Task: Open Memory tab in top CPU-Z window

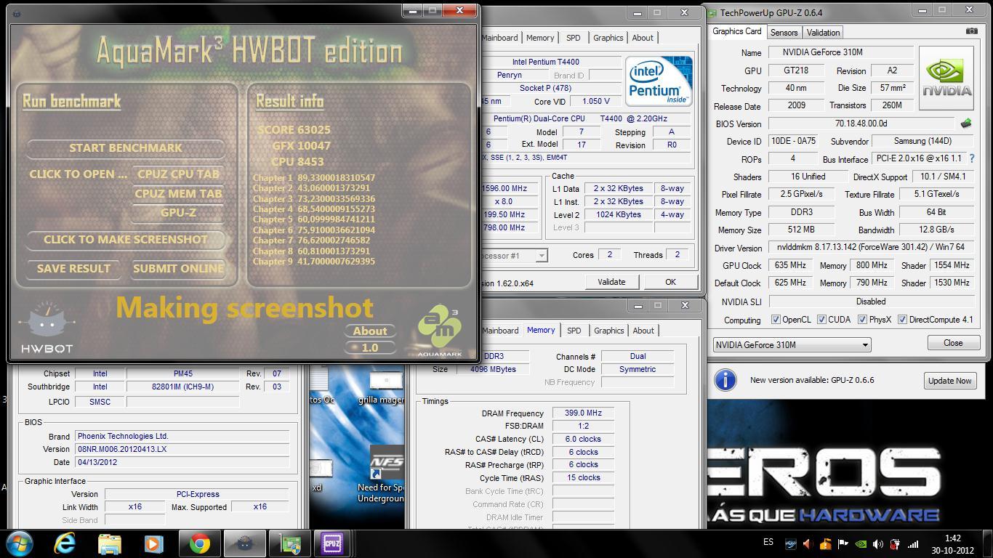Action: [x=539, y=38]
